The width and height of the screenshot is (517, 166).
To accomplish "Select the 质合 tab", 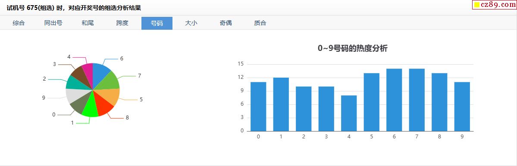I will pyautogui.click(x=260, y=23).
